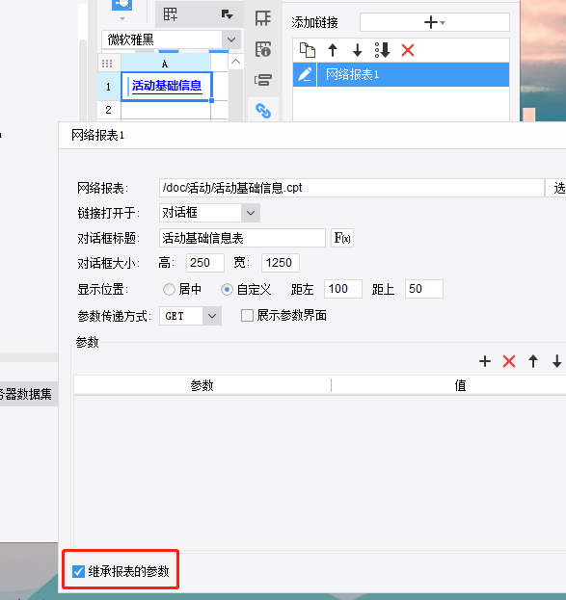566x600 pixels.
Task: Click the height field showing 250
Action: tap(205, 263)
